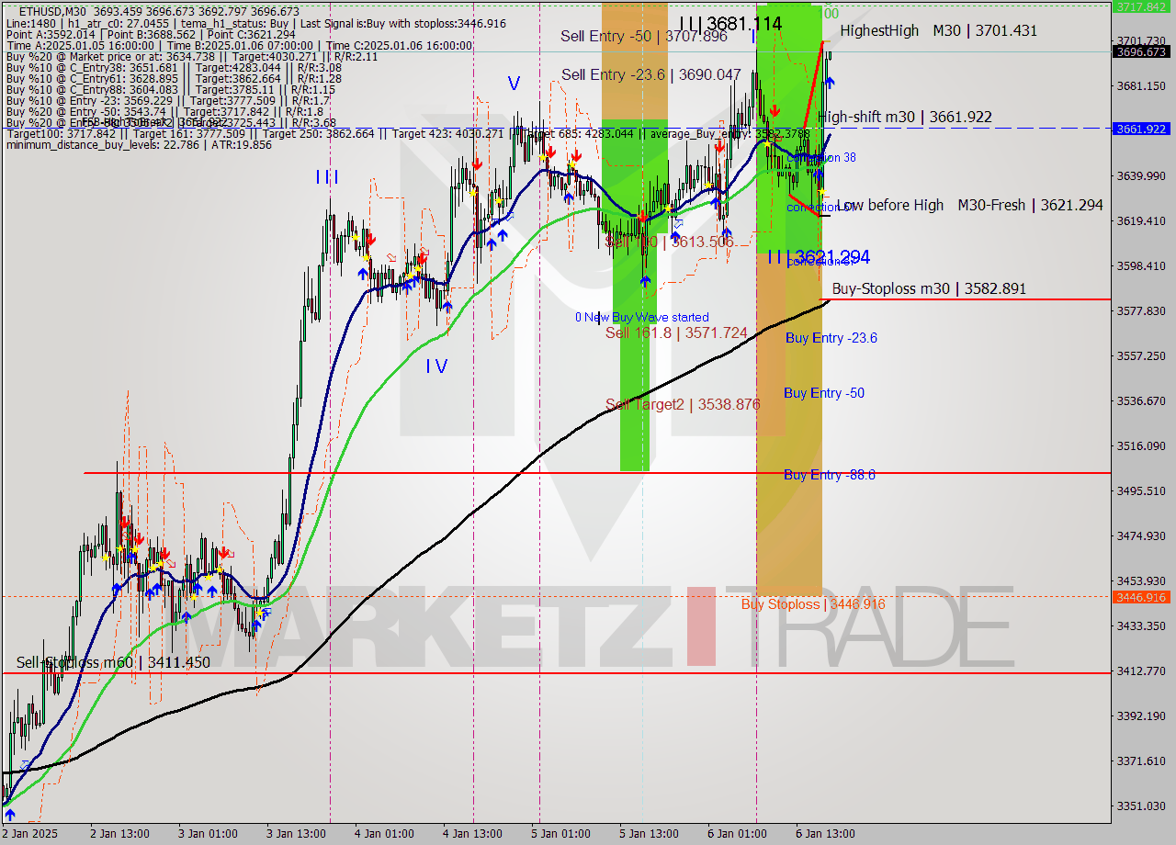This screenshot has height=845, width=1176.
Task: Click the 3536.670 price axis value
Action: click(1140, 400)
